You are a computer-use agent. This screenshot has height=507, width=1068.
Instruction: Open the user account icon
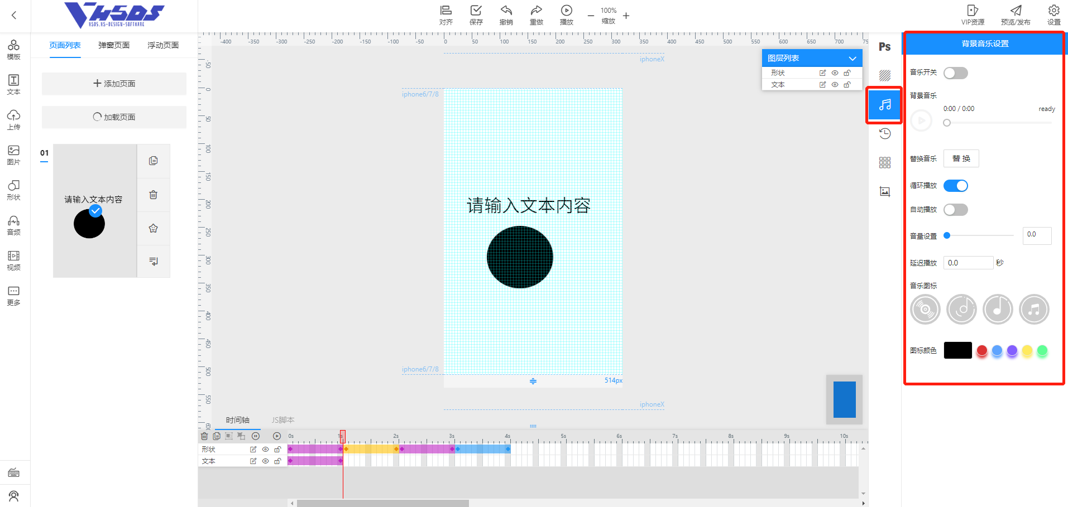[14, 495]
